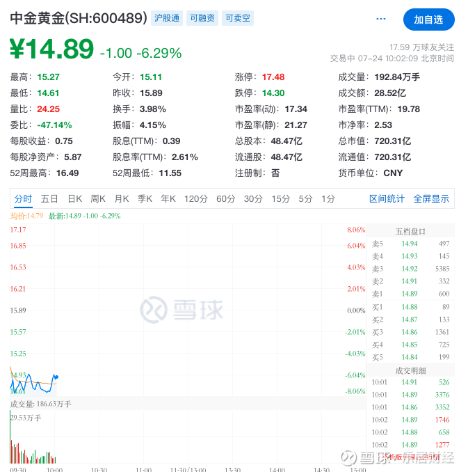Click the 52周最高 value 16.49
Screen dimensions: 468x472
(x=67, y=173)
